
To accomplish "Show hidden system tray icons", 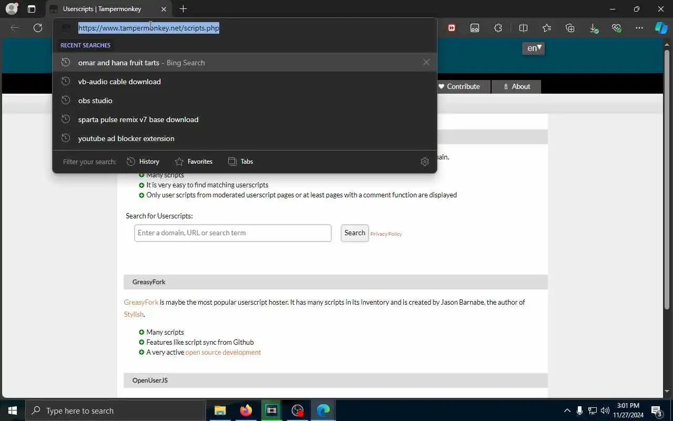I will point(567,410).
